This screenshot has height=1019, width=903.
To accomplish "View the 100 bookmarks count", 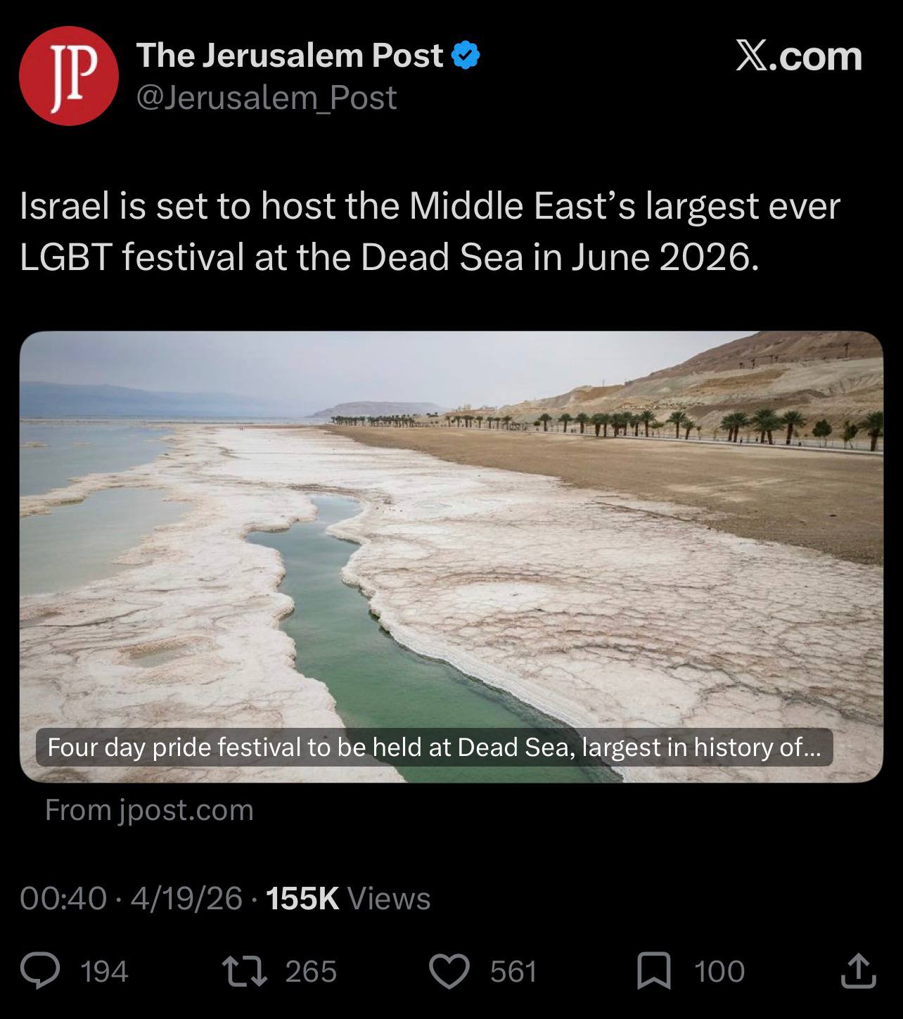I will point(719,971).
